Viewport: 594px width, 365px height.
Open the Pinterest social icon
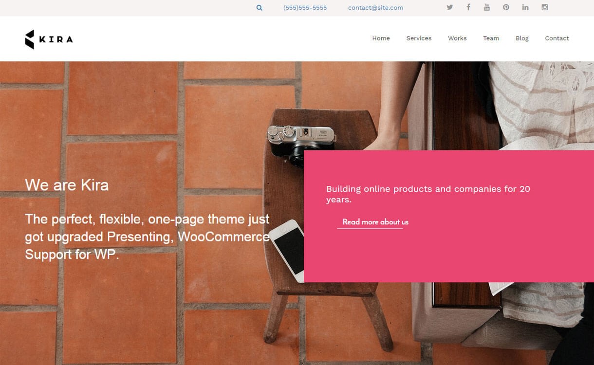(506, 7)
